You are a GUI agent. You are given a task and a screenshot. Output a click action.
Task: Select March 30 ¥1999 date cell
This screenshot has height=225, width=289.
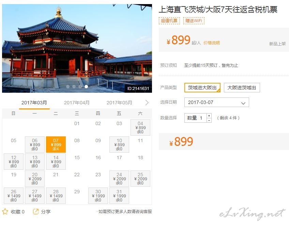pos(98,196)
